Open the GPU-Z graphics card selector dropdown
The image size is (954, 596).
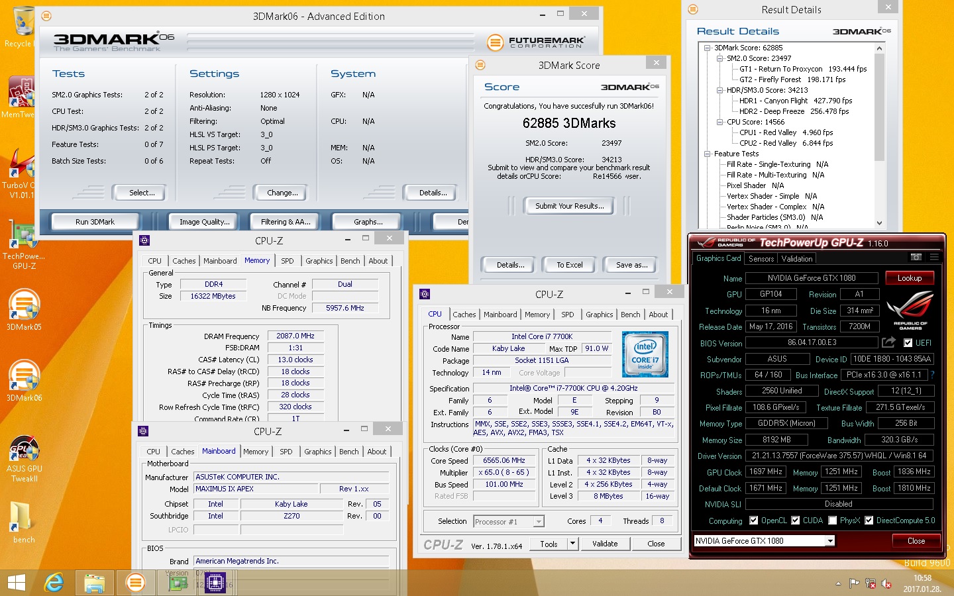tap(829, 541)
